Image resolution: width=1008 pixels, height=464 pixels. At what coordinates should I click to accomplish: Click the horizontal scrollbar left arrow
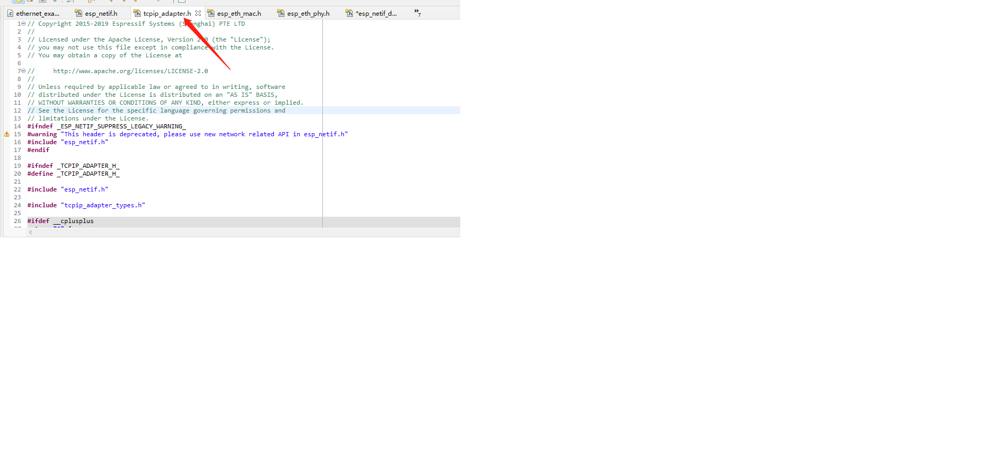pos(31,232)
